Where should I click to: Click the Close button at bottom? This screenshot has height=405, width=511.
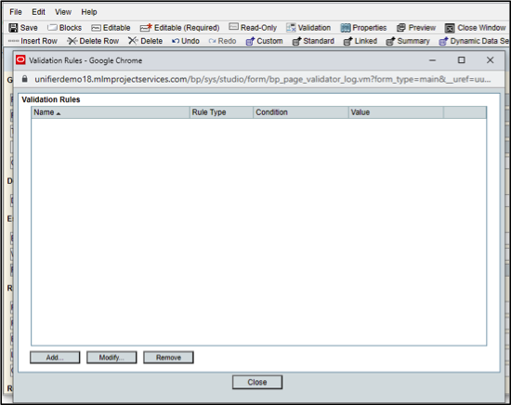257,382
